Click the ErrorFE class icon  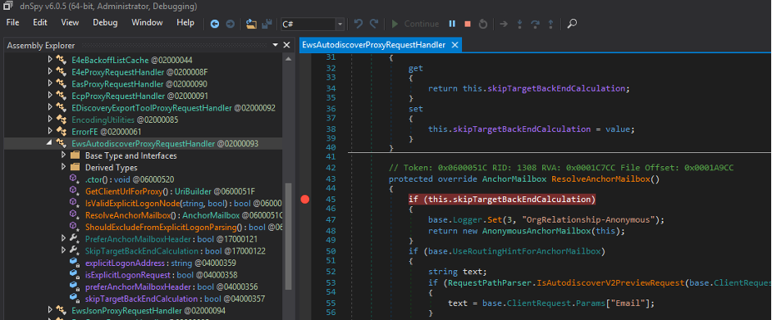(62, 131)
